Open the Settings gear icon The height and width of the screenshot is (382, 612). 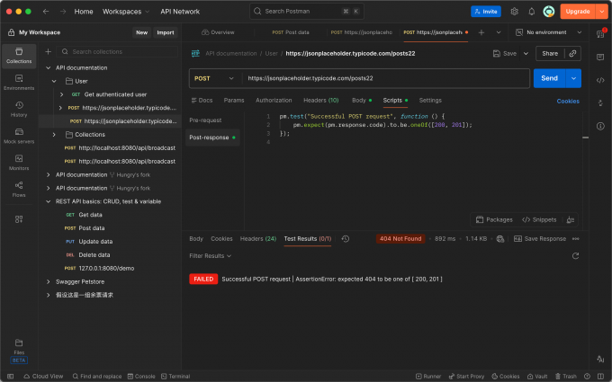(x=515, y=12)
